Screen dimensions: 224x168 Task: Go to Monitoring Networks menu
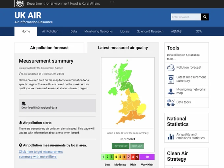coord(98,31)
